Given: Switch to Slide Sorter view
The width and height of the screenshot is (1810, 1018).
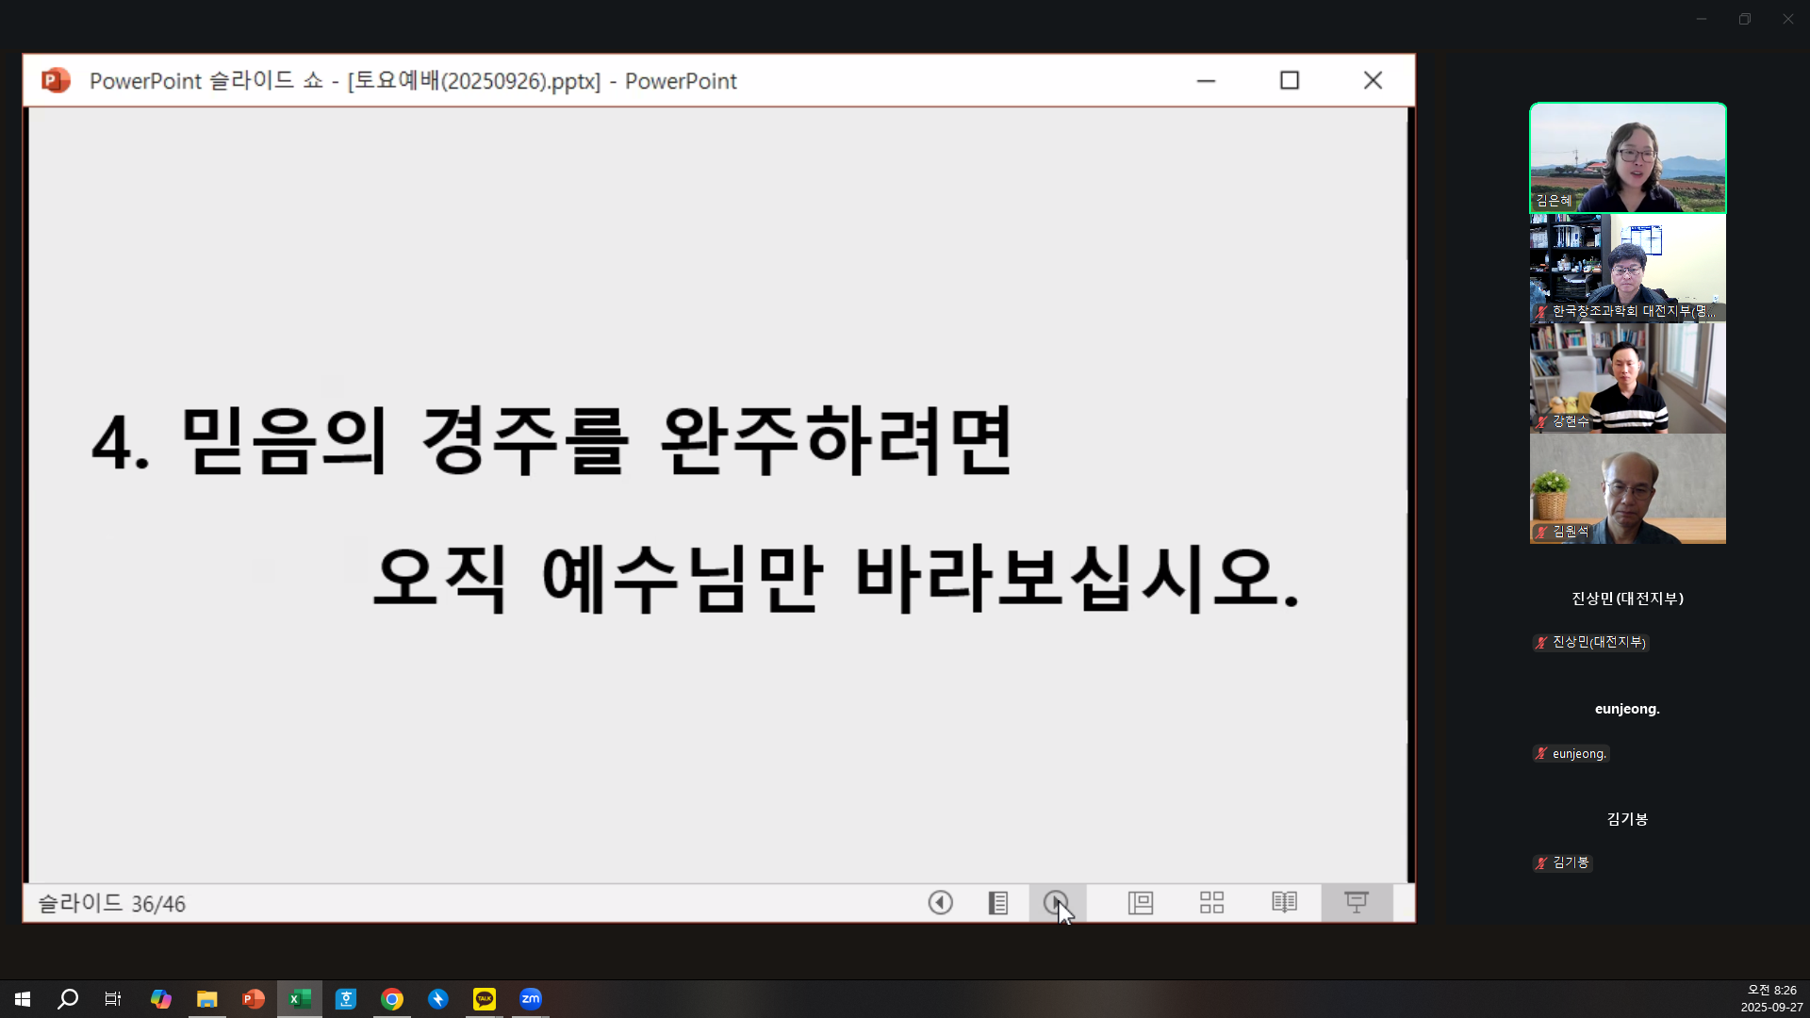Looking at the screenshot, I should point(1211,902).
